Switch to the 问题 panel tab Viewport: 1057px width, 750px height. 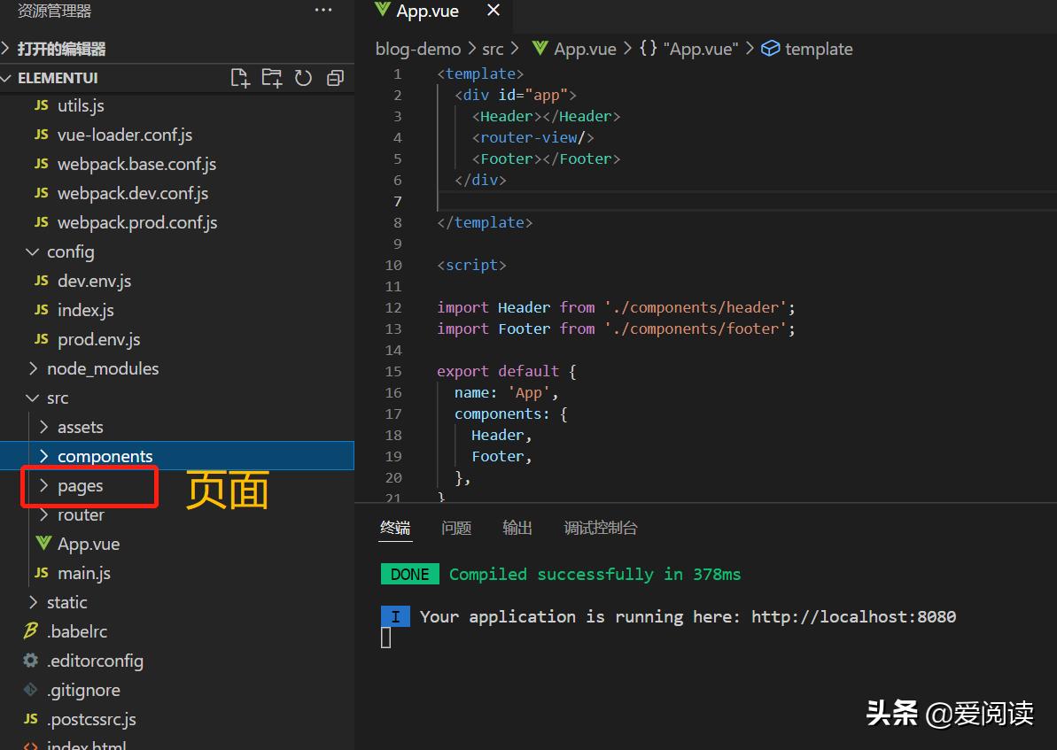click(x=456, y=528)
